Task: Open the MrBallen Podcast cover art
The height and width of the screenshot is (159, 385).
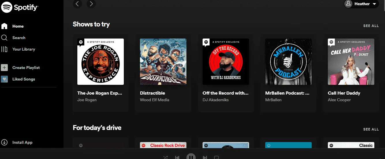Action: (x=288, y=62)
